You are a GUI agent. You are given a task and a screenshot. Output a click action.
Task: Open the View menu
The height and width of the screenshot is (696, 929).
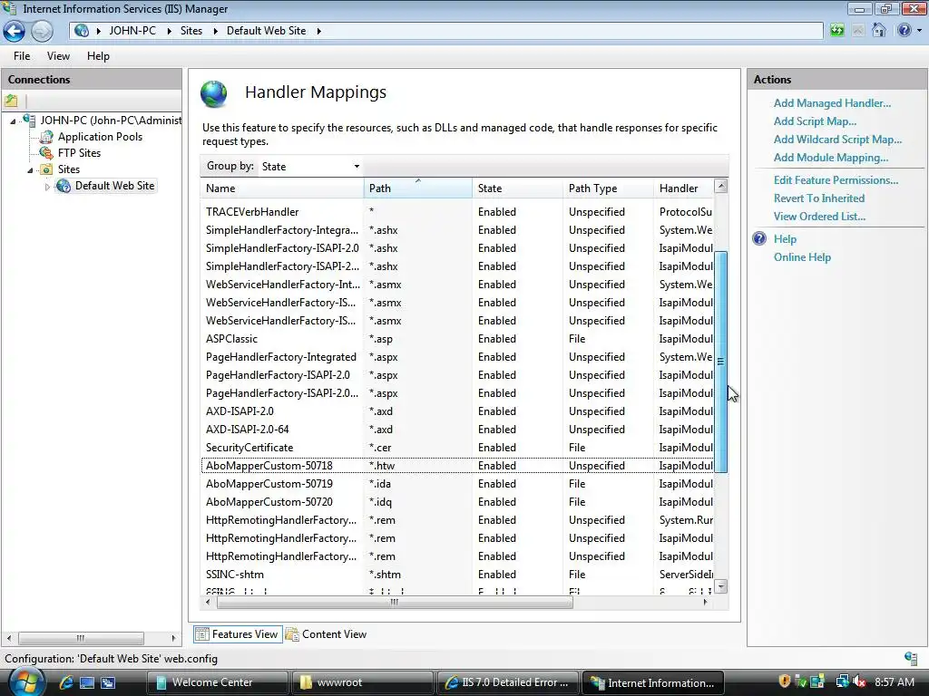tap(58, 56)
